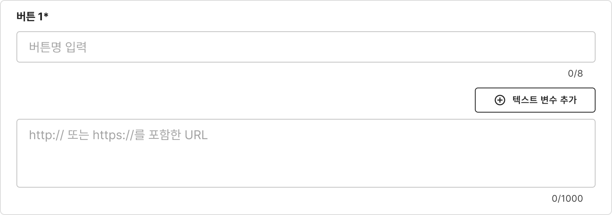This screenshot has height=215, width=612.
Task: Add a text variable via plus icon
Action: coord(500,100)
